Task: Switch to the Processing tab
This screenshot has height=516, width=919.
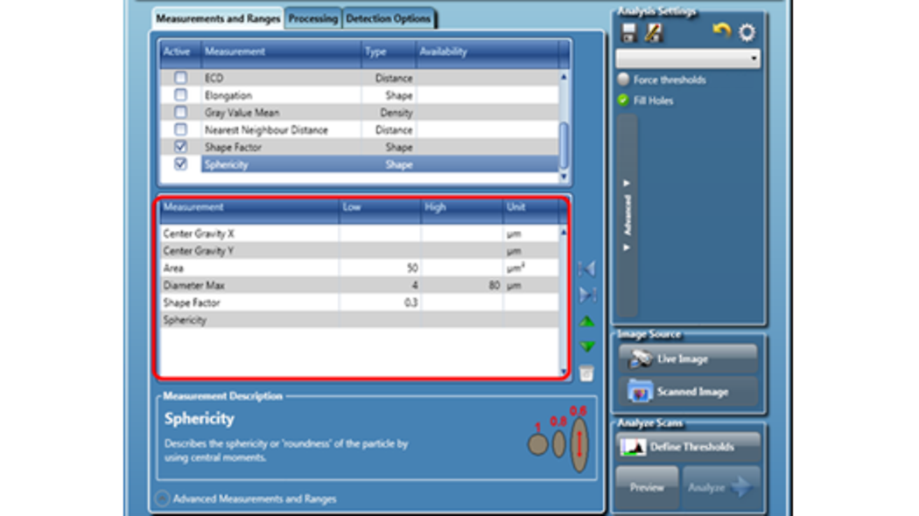Action: [312, 18]
